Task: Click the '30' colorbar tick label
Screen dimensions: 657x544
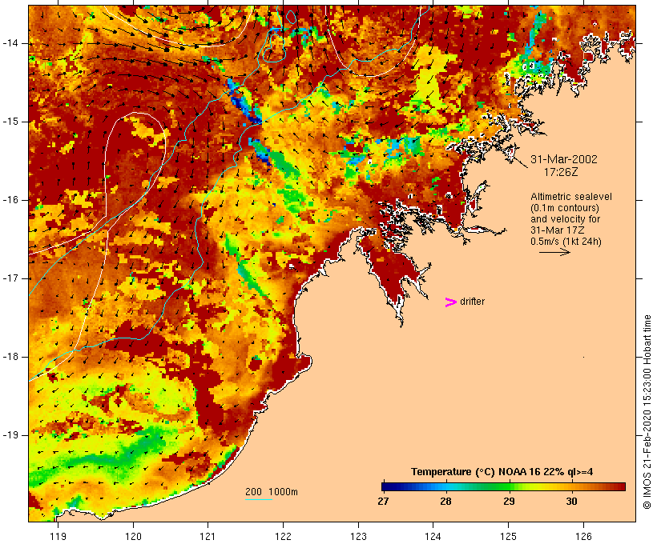Action: coord(571,501)
